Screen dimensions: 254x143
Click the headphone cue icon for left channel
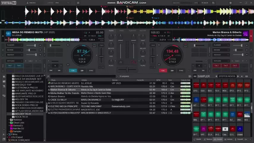(120, 62)
